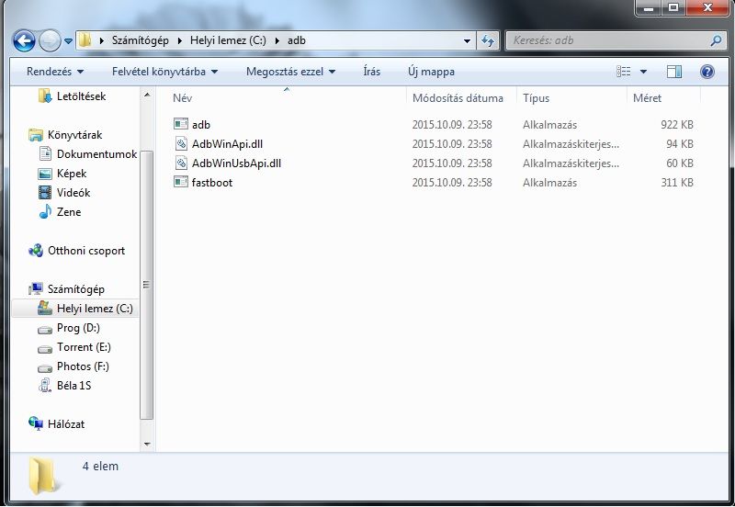This screenshot has height=507, width=735.
Task: Click the navigation pane scrollbar thumb
Action: pyautogui.click(x=147, y=285)
